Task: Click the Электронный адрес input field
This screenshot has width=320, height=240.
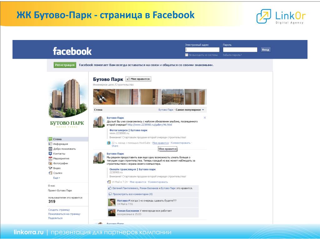Action: click(202, 50)
